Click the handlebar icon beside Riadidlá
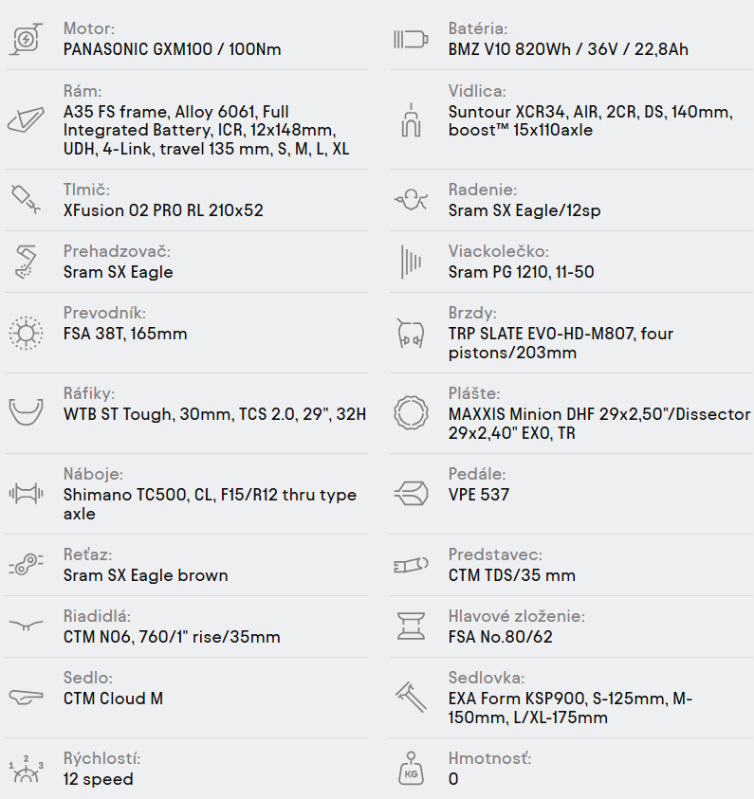754x799 pixels. coord(26,626)
